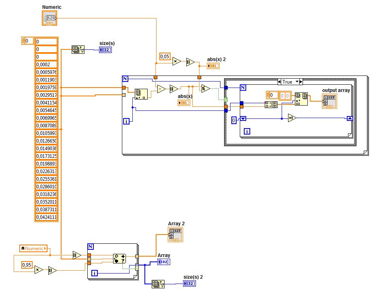The width and height of the screenshot is (379, 300).
Task: Select the array element 0,0011903
Action: [x=46, y=80]
